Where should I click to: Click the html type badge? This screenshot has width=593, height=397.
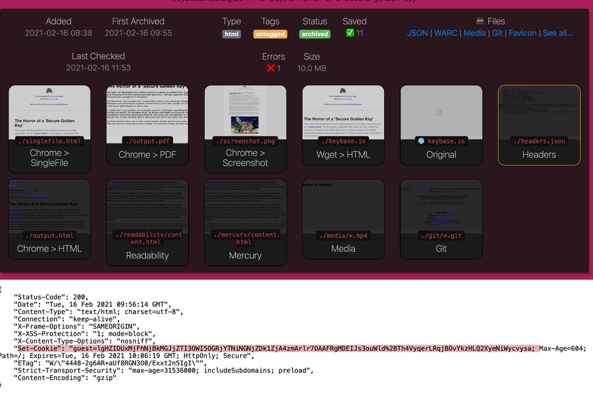coord(231,34)
